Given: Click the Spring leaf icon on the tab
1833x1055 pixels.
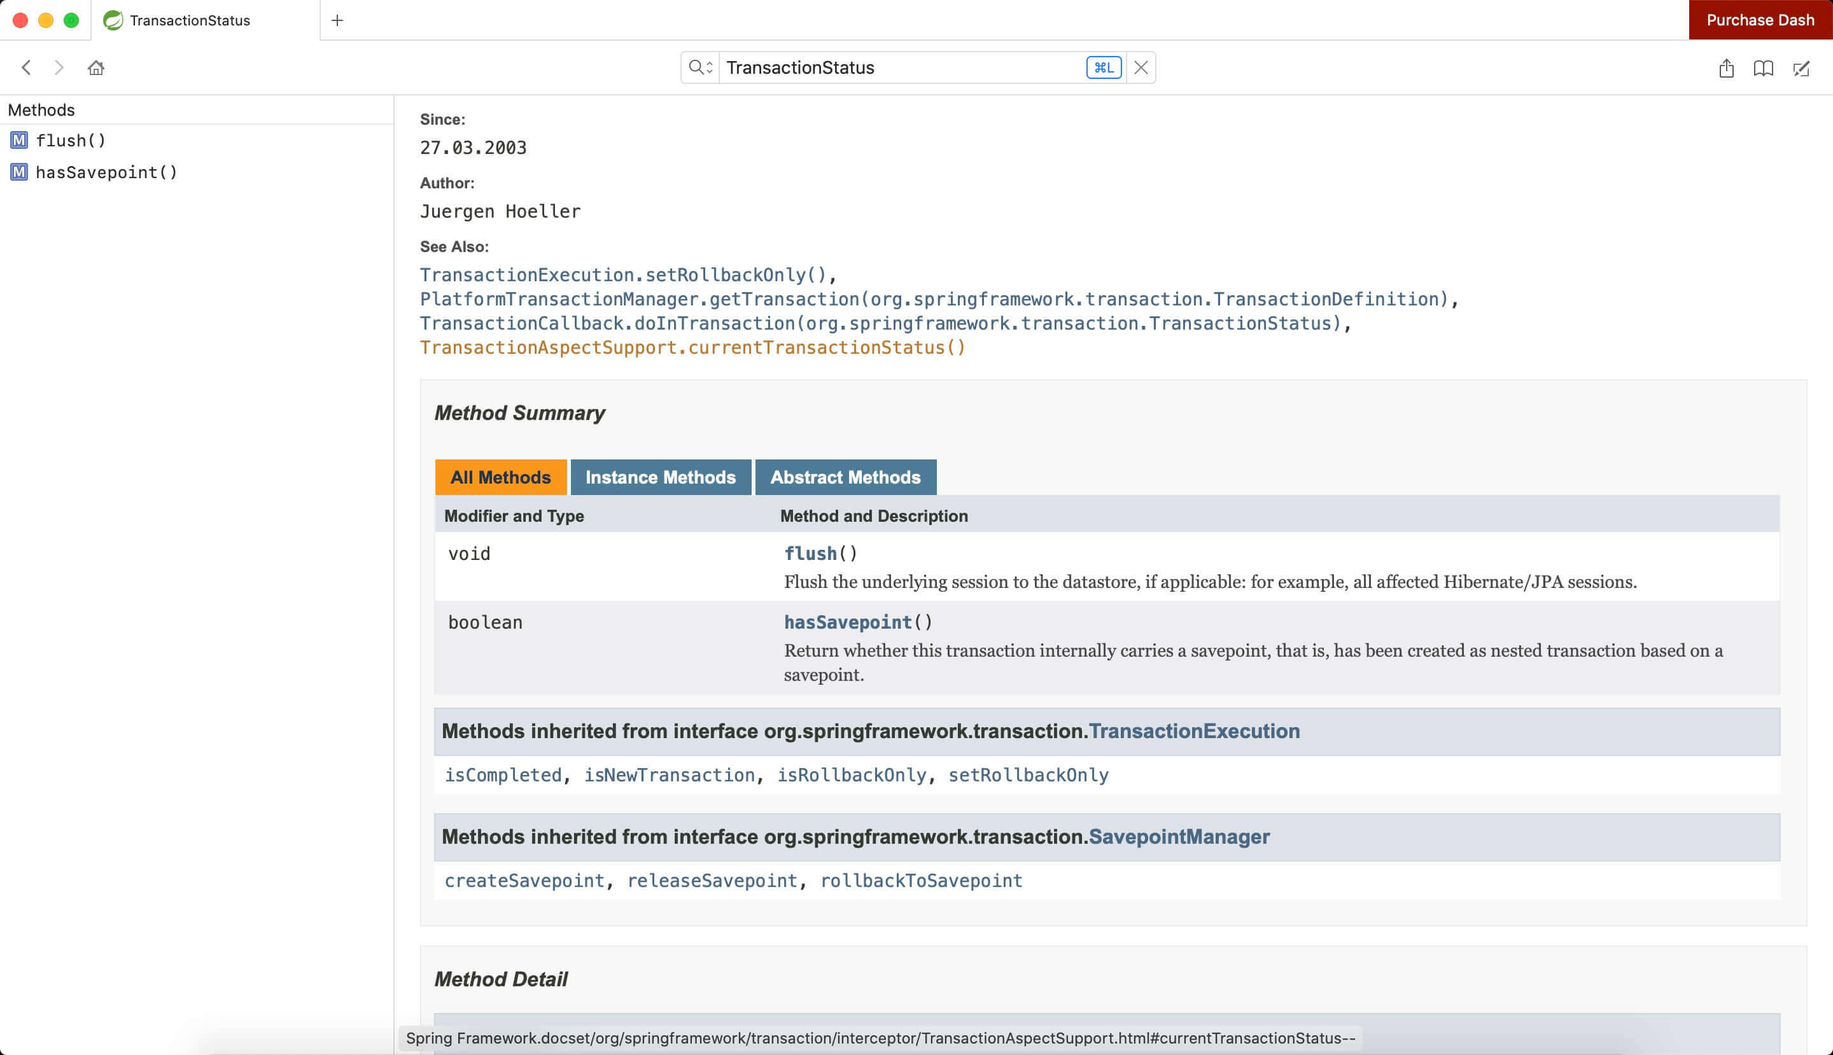Looking at the screenshot, I should (x=114, y=20).
